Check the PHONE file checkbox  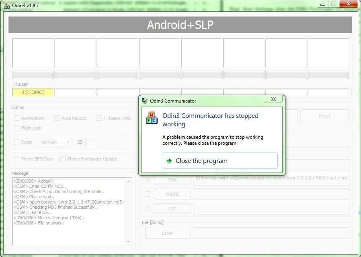148,194
